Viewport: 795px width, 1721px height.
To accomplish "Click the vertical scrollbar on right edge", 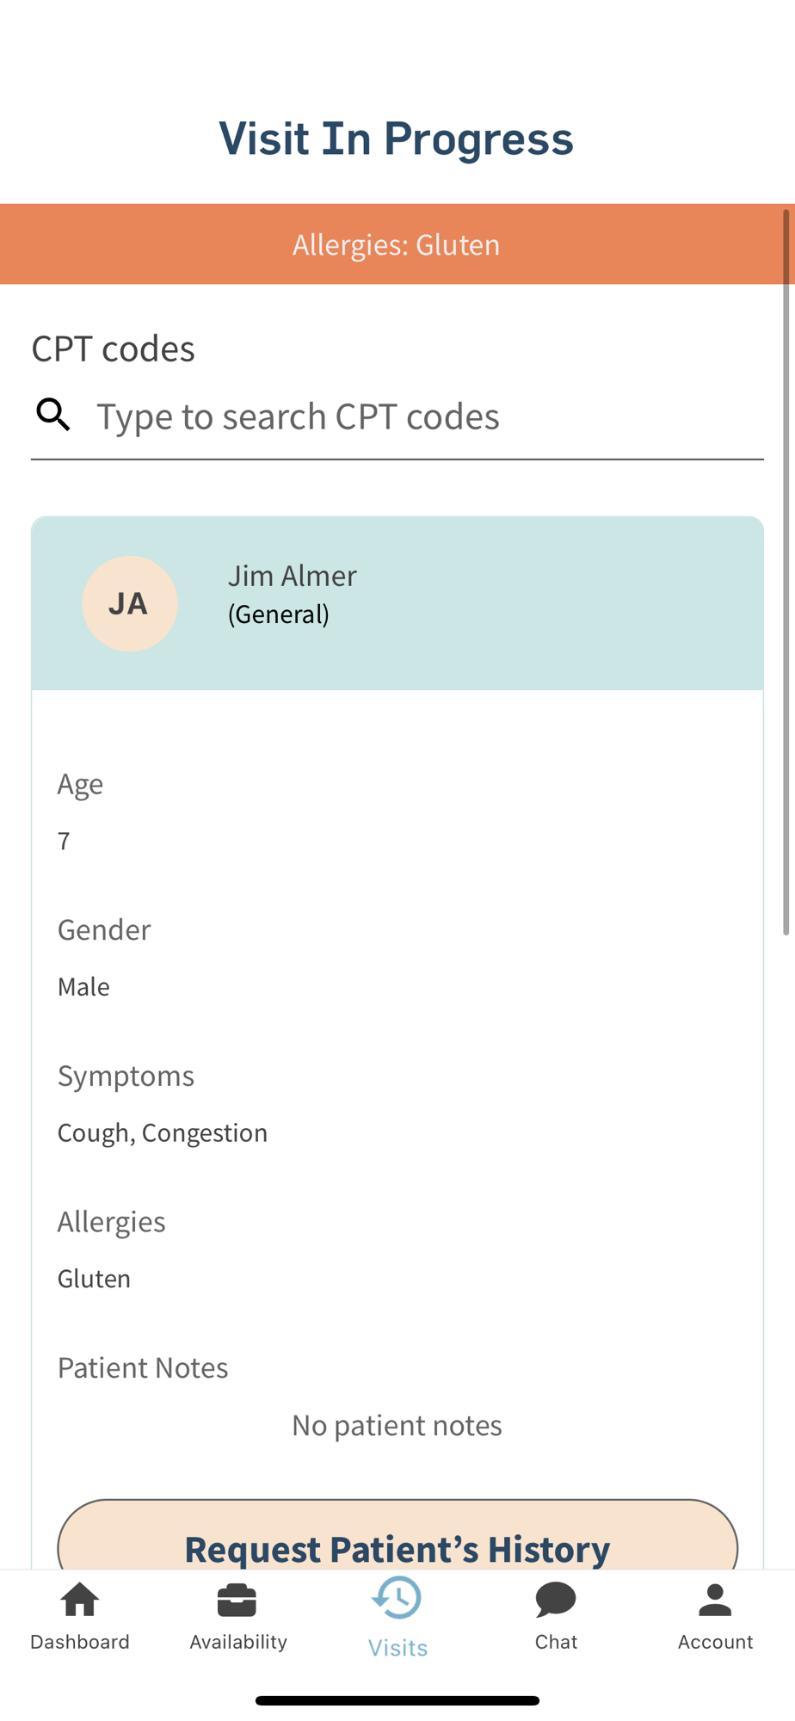I will coord(786,572).
